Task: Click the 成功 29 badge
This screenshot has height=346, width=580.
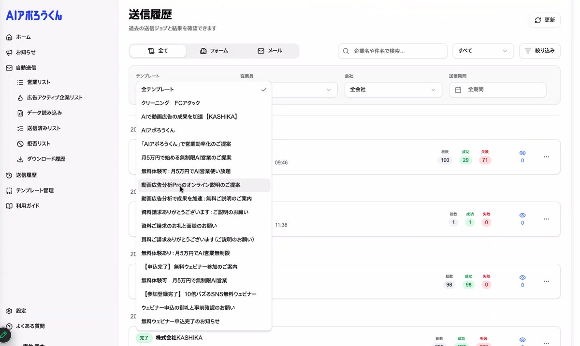Action: (465, 160)
